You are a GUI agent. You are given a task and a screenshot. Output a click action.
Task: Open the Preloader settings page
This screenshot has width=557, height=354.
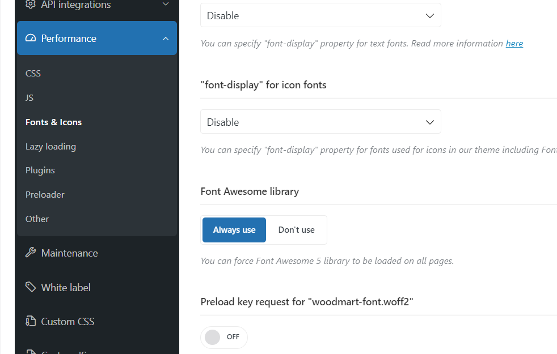click(x=45, y=195)
